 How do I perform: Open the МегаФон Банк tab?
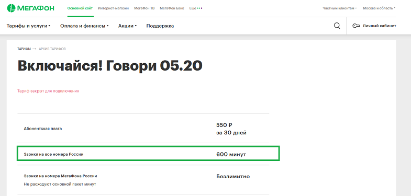(x=172, y=8)
